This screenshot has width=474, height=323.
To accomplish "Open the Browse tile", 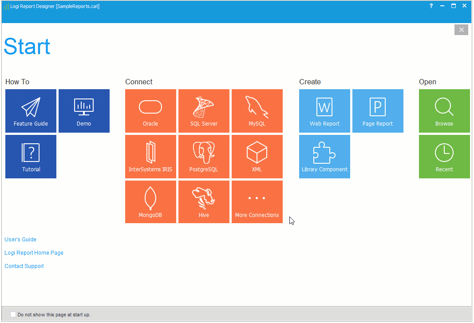I will pos(444,111).
